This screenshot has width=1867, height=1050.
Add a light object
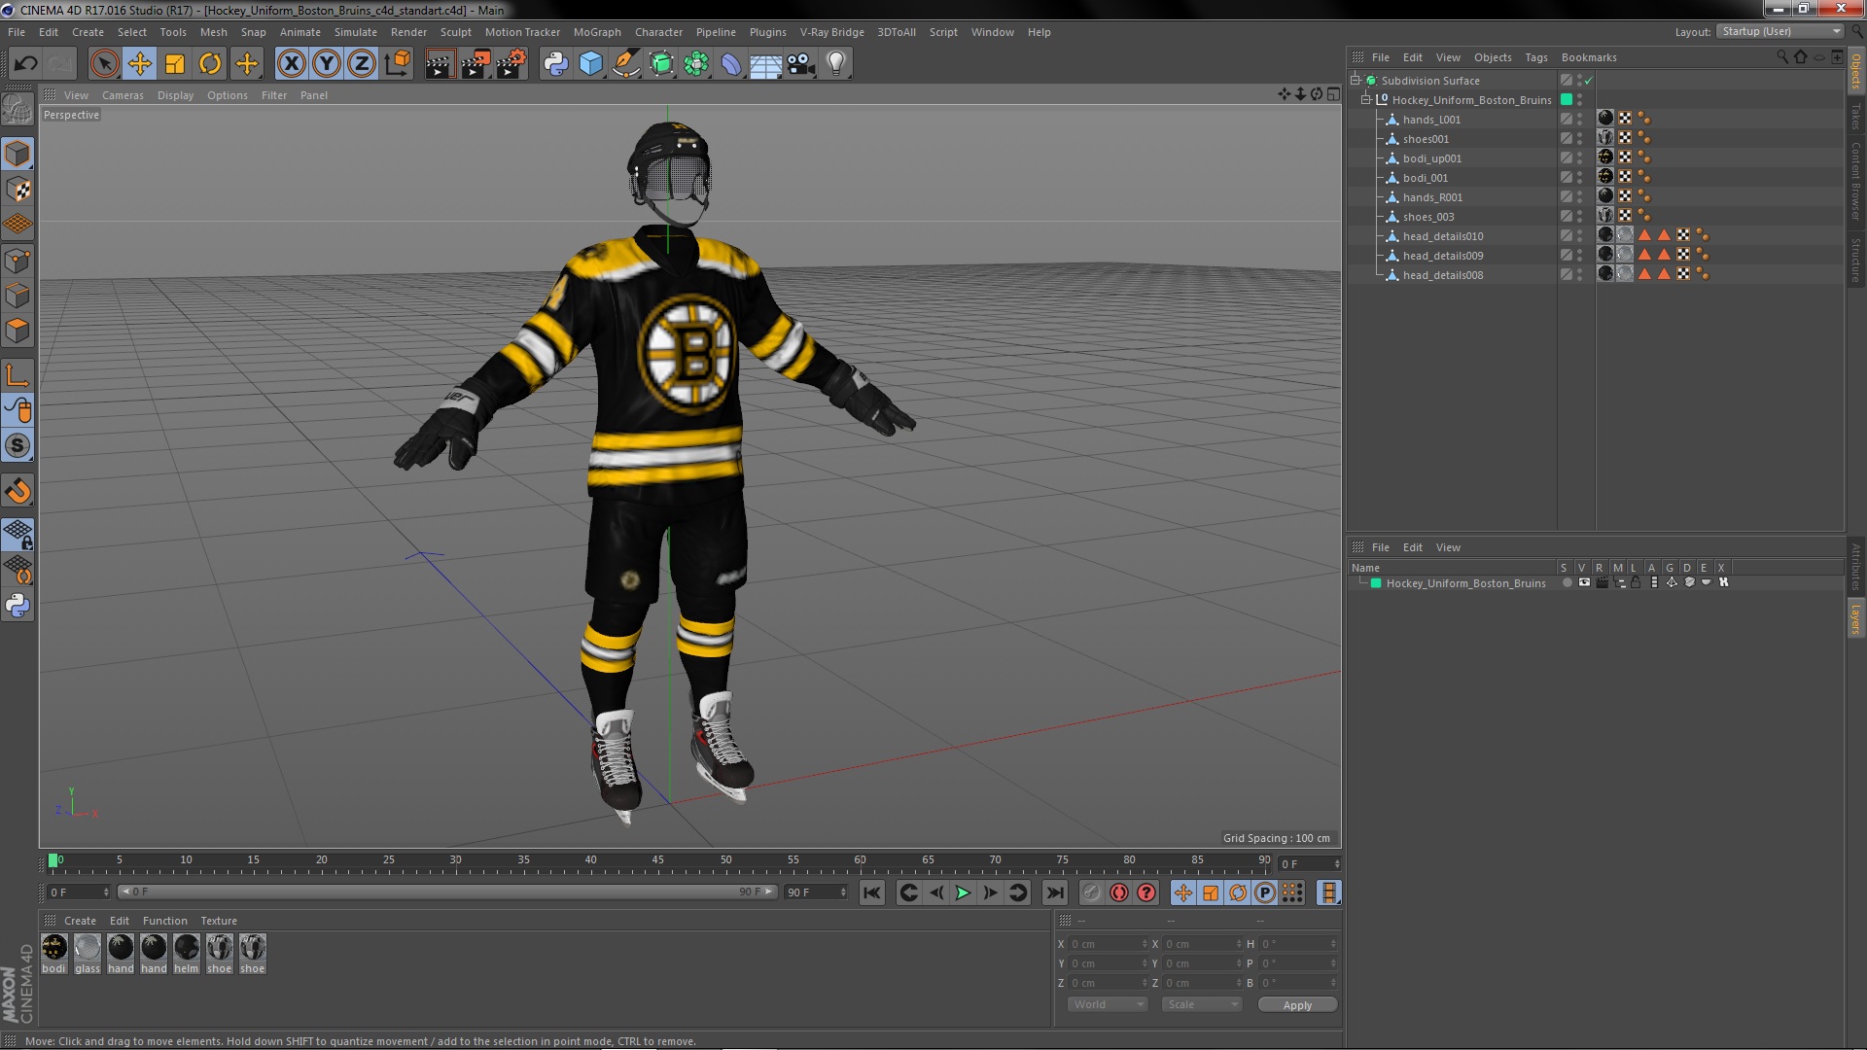(836, 64)
